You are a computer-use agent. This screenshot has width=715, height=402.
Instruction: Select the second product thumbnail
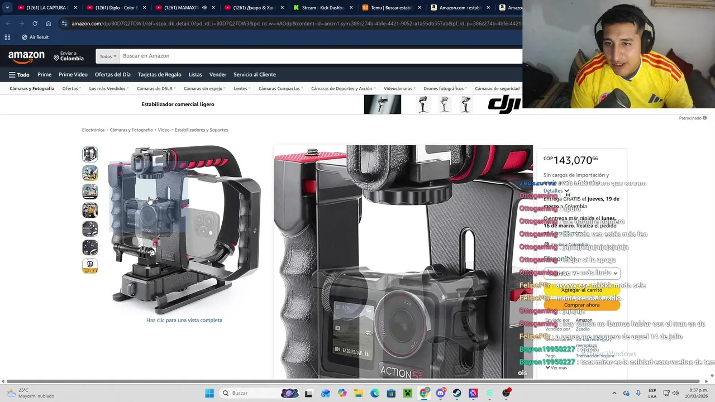pyautogui.click(x=90, y=173)
